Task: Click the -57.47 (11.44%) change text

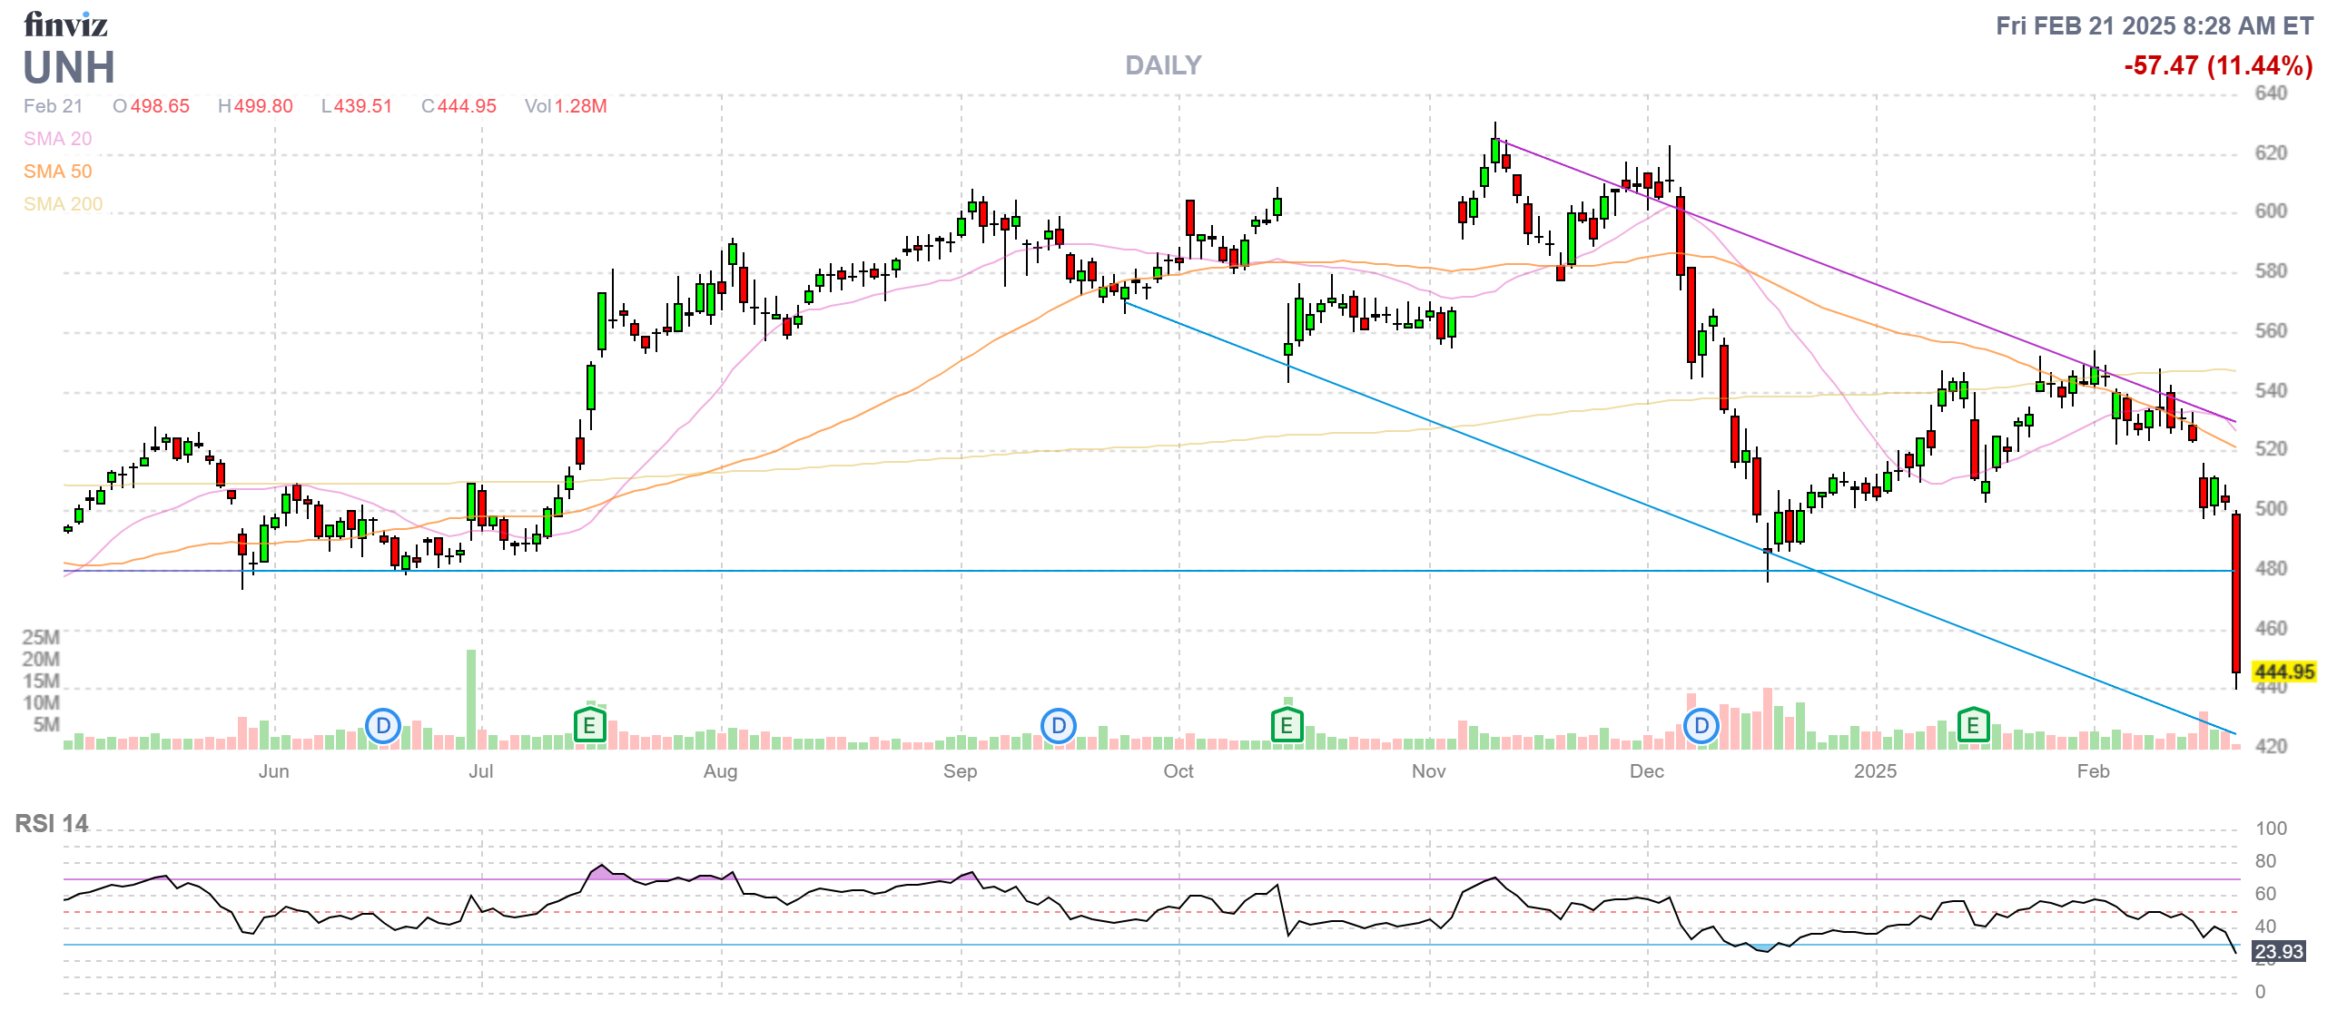Action: tap(2217, 65)
